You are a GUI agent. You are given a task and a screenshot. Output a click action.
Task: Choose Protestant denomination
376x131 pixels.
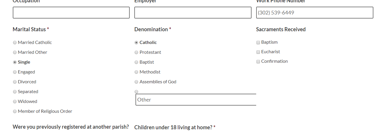tap(136, 52)
